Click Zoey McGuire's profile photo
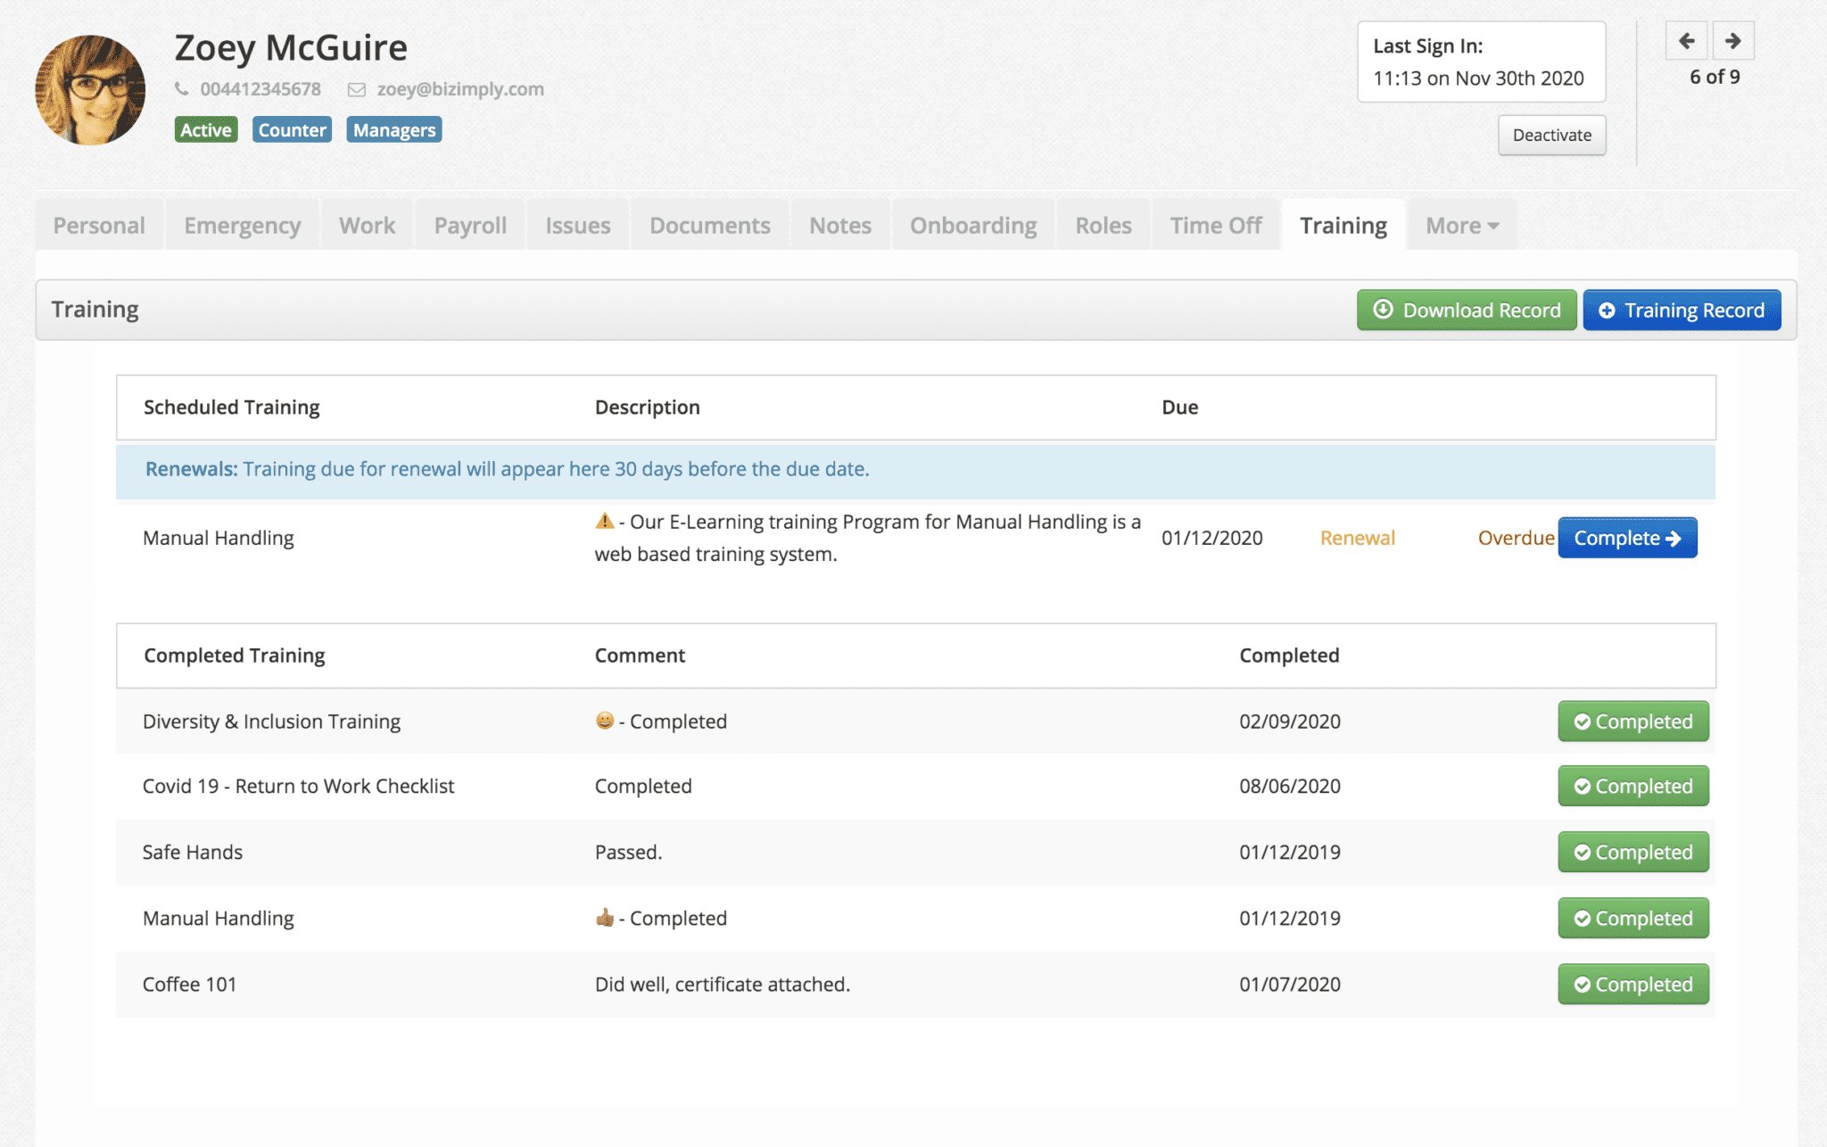1827x1147 pixels. pos(90,90)
